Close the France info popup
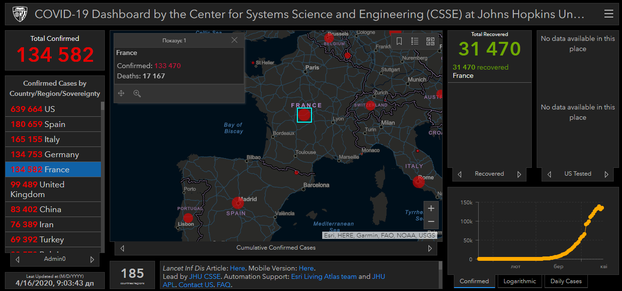Screen dimensions: 622x291 [234, 40]
